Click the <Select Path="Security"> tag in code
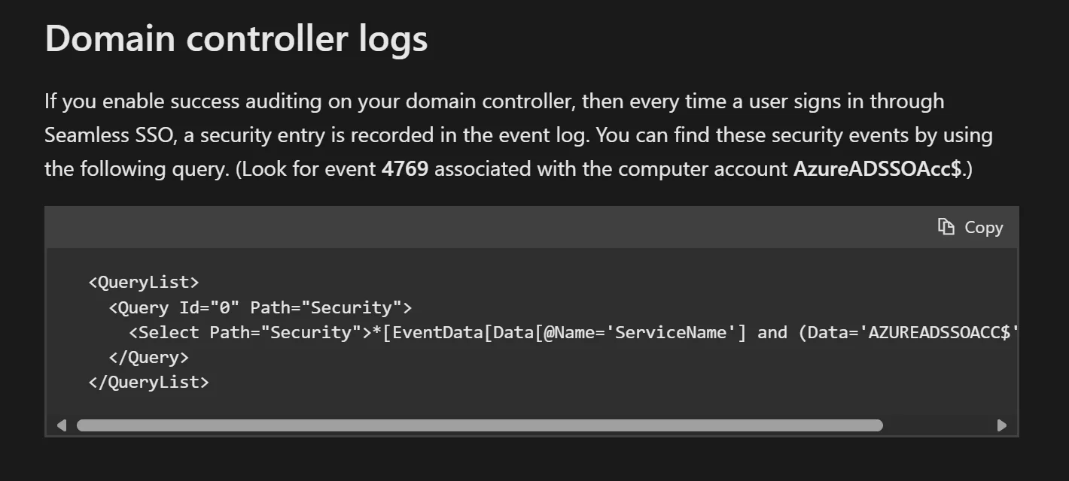The height and width of the screenshot is (481, 1069). click(250, 332)
